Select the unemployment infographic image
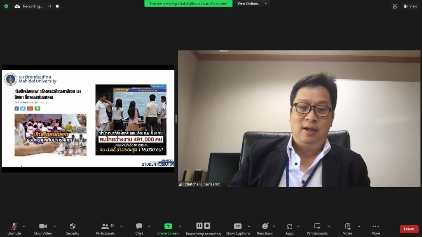 (x=131, y=120)
